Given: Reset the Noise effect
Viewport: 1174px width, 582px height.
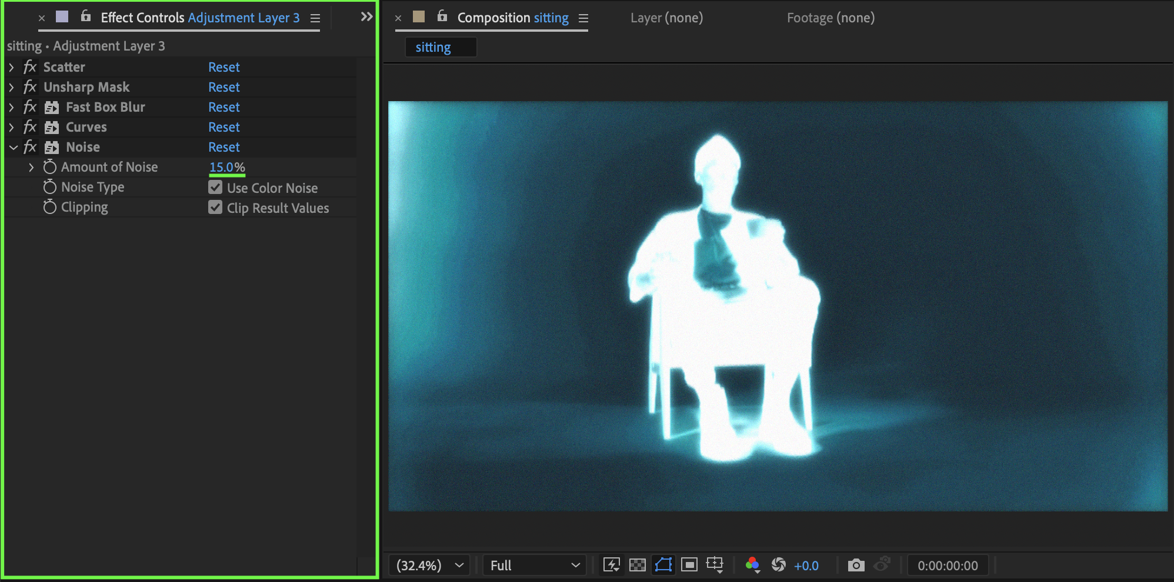Looking at the screenshot, I should [224, 147].
